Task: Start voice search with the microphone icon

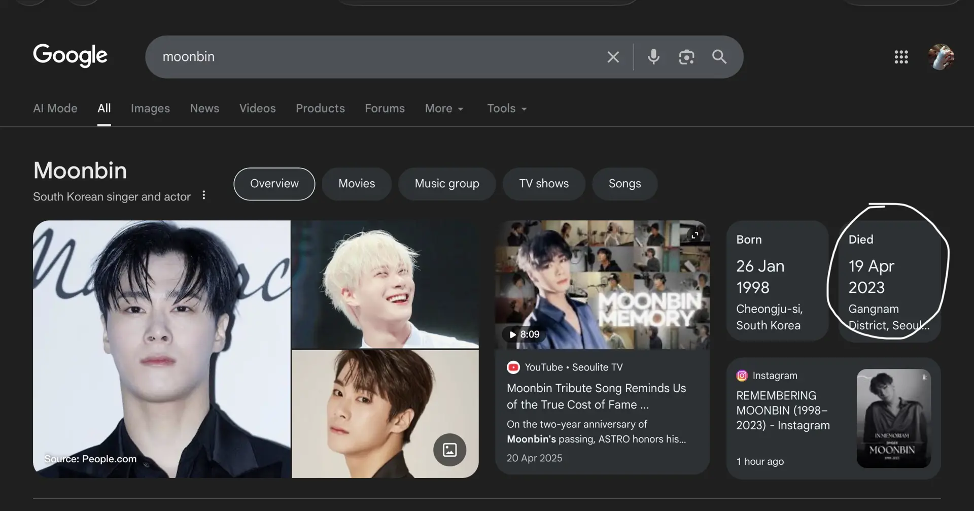Action: coord(653,57)
